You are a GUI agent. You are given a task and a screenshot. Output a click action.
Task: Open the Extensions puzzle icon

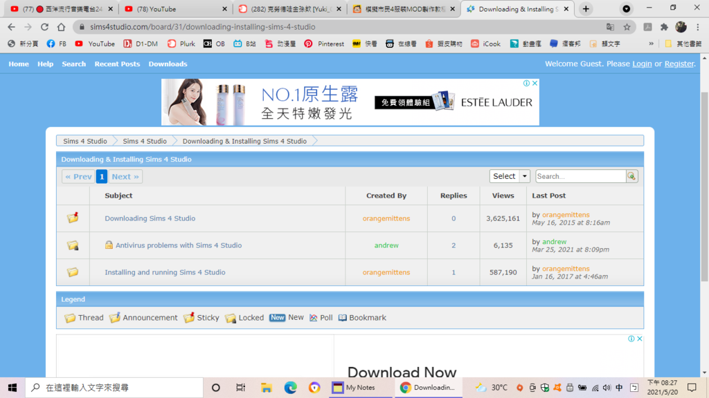click(x=664, y=27)
